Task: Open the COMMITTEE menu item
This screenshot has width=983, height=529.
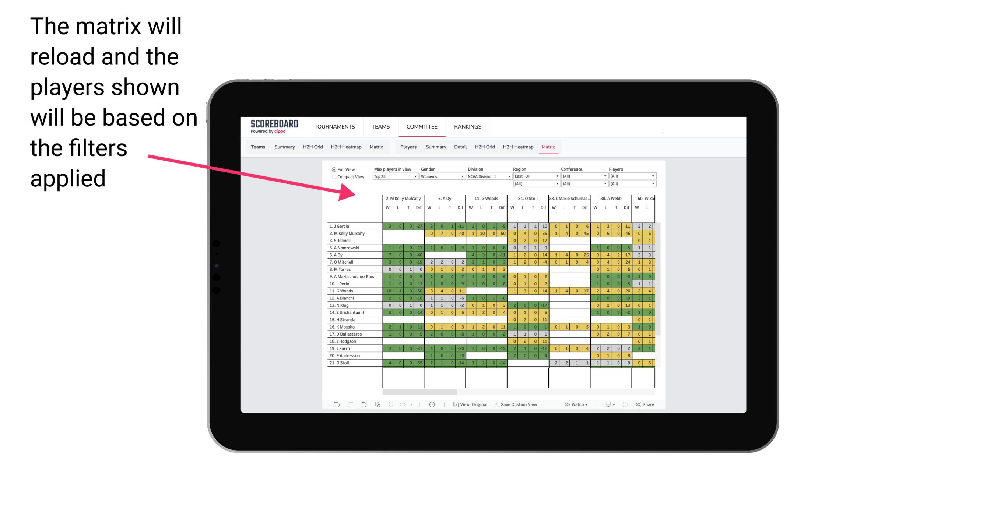Action: pyautogui.click(x=421, y=126)
